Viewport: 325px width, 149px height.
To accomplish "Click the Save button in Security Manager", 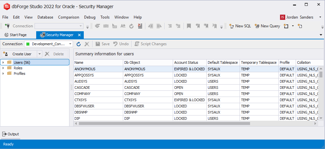I will [102, 44].
